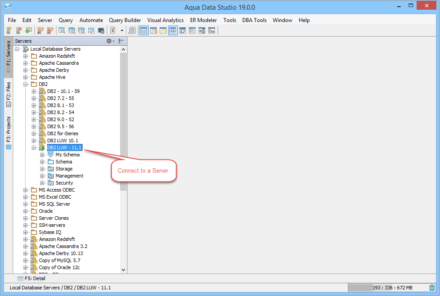Image resolution: width=440 pixels, height=296 pixels.
Task: Open the Servers panel gear settings dropdown
Action: point(110,41)
